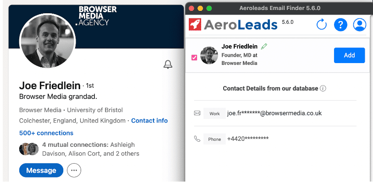Click the green pencil edit icon beside Joe Friedlein
The image size is (373, 182).
[x=264, y=46]
